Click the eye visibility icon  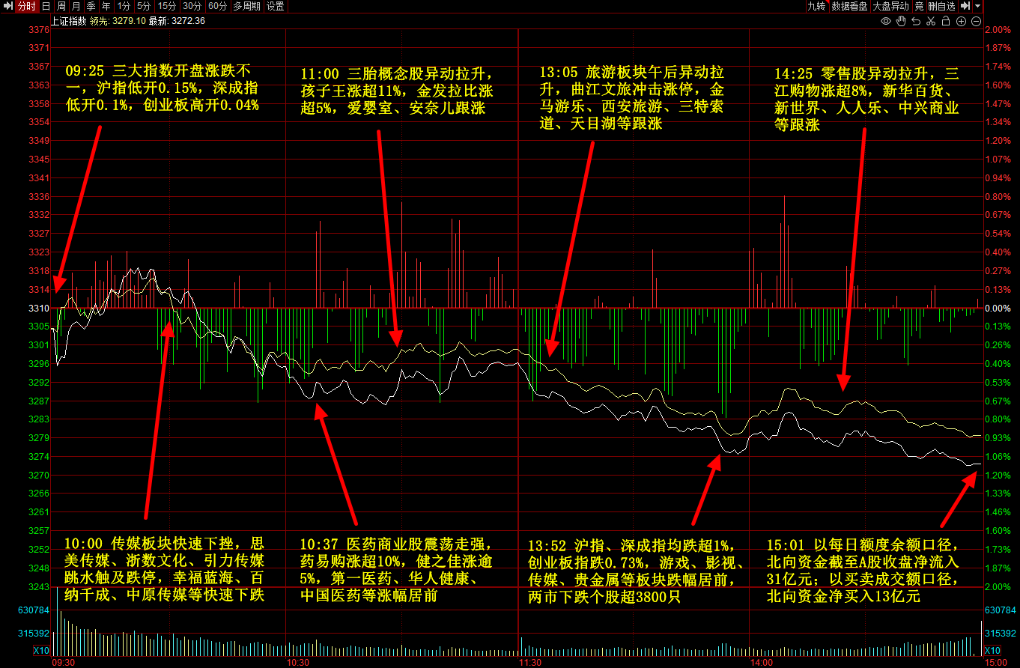[x=885, y=21]
